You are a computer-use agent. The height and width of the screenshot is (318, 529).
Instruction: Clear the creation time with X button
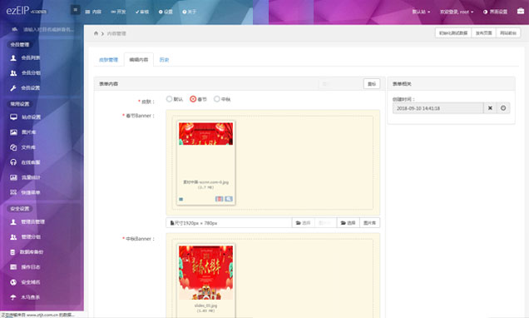click(490, 108)
